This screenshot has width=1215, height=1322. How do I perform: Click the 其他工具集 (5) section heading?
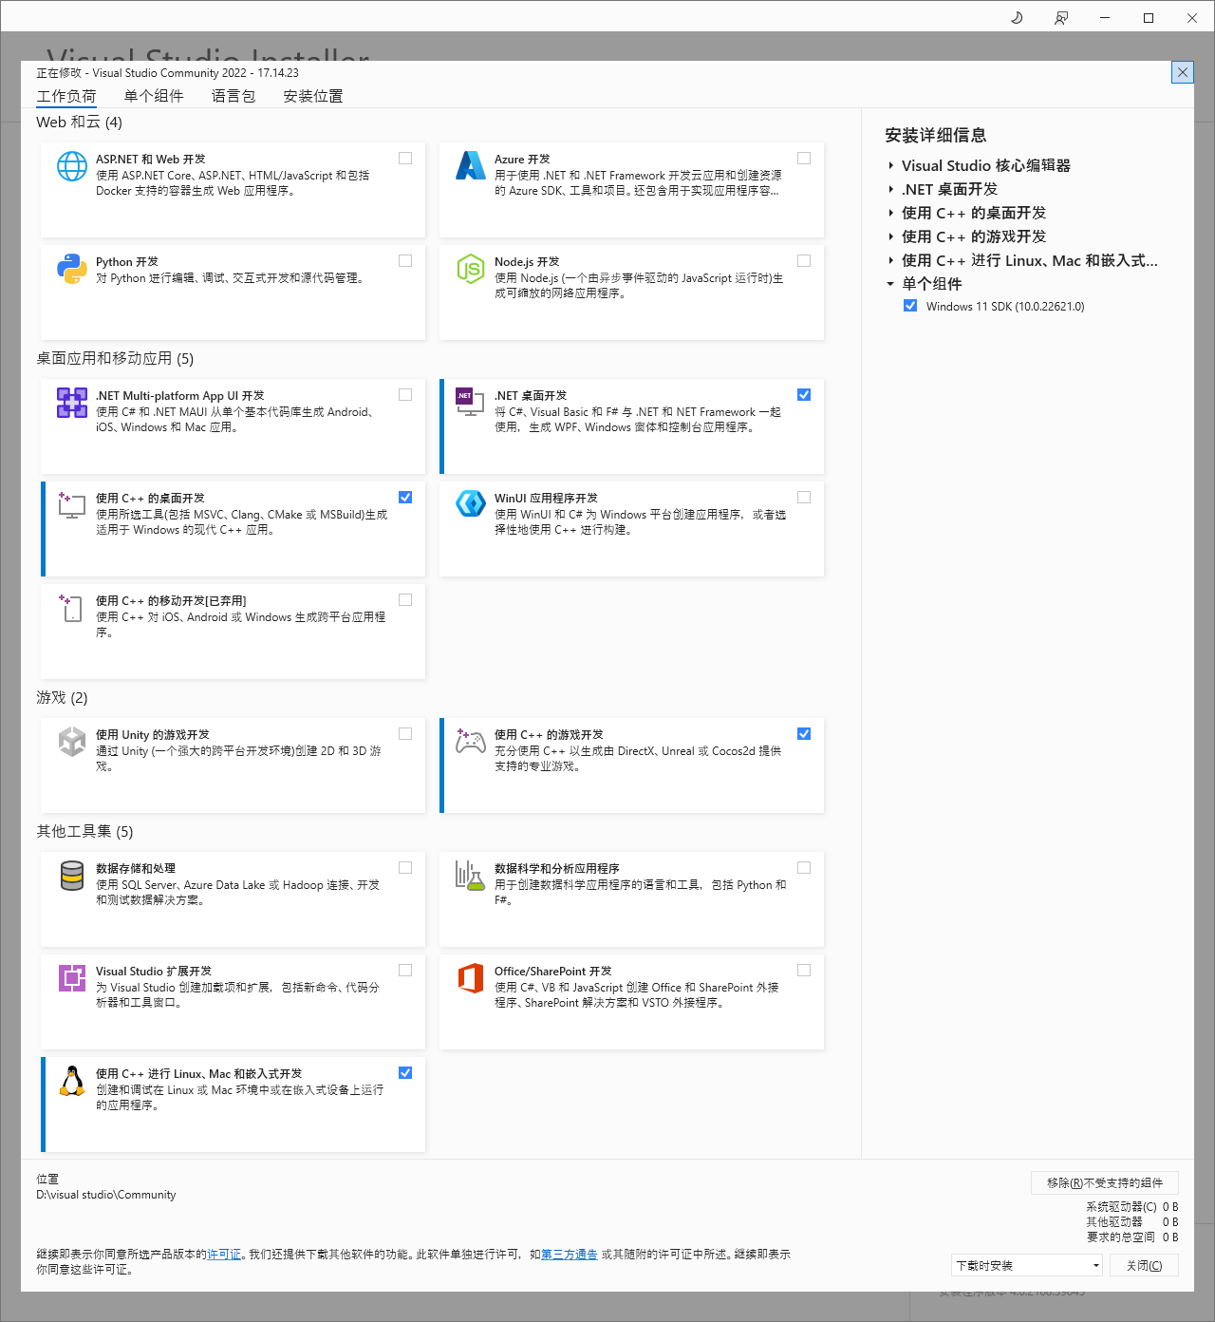click(84, 831)
